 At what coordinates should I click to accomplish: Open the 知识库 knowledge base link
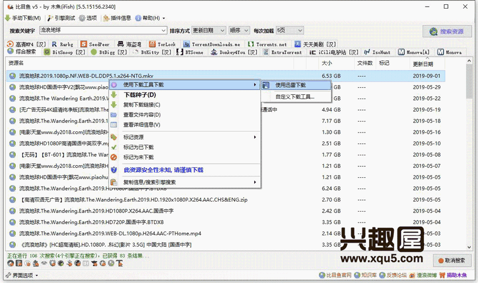(365, 275)
